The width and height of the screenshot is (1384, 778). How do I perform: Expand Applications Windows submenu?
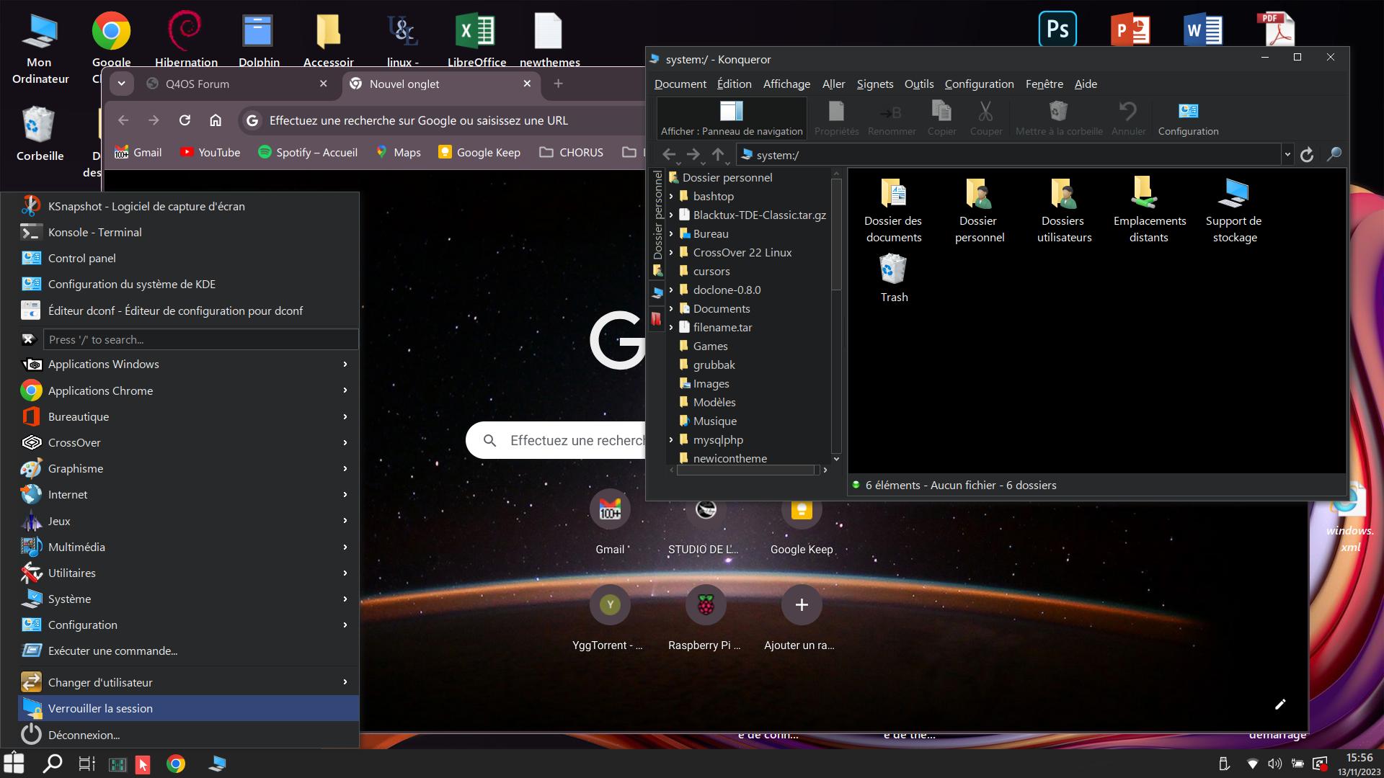click(188, 364)
